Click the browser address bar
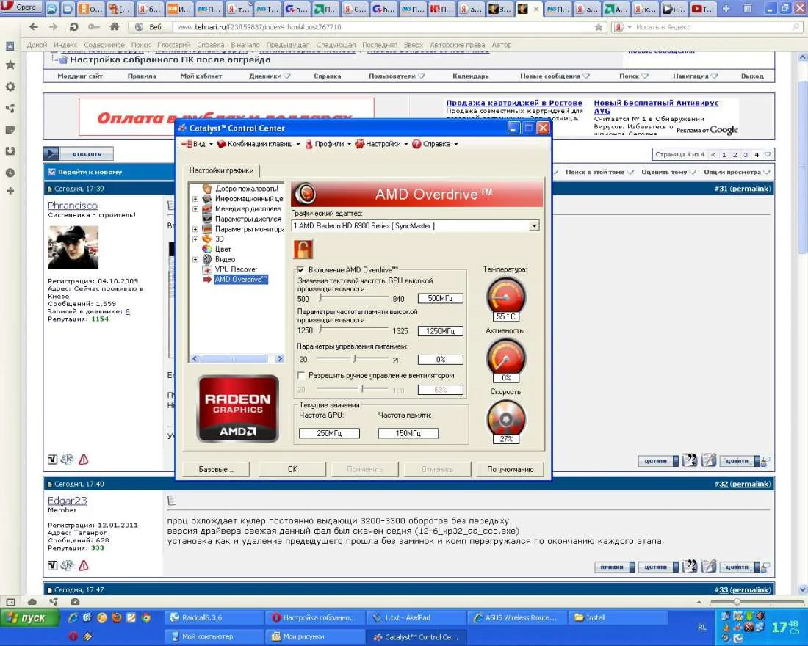 pyautogui.click(x=381, y=26)
